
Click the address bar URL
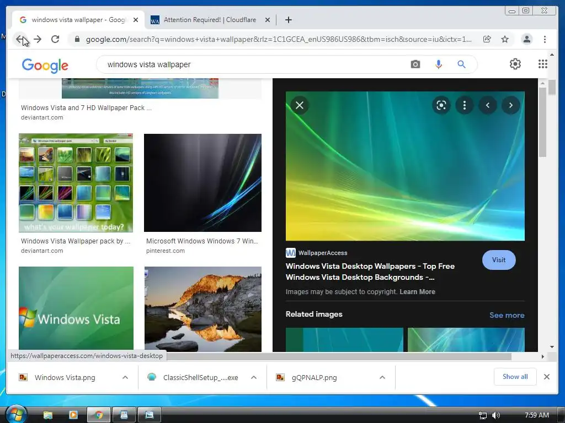278,39
